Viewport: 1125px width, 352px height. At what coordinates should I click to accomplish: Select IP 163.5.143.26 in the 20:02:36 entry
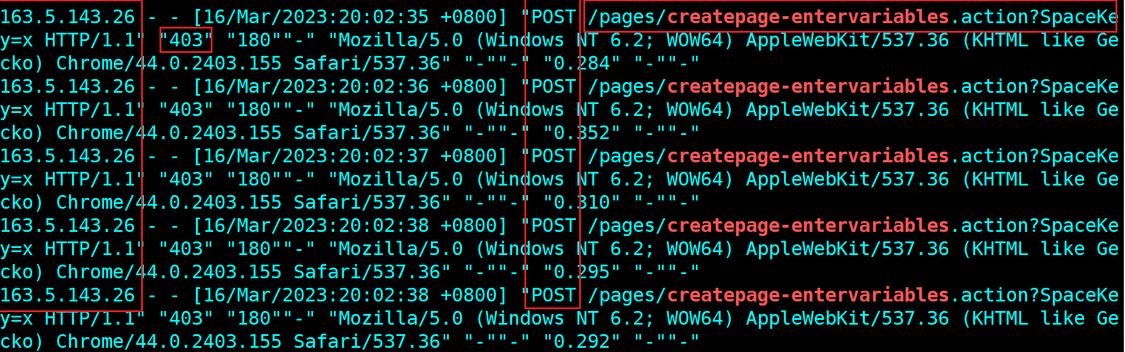(x=68, y=87)
